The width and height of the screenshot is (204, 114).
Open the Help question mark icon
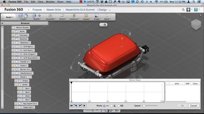click(x=196, y=10)
